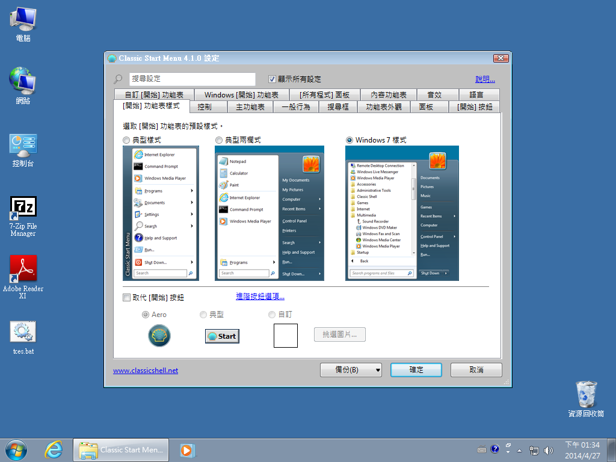Select the 典型樣式 radio button
This screenshot has height=462, width=616.
coord(126,140)
